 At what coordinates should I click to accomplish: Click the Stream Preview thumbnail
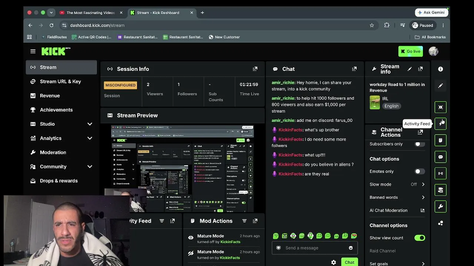point(183,169)
